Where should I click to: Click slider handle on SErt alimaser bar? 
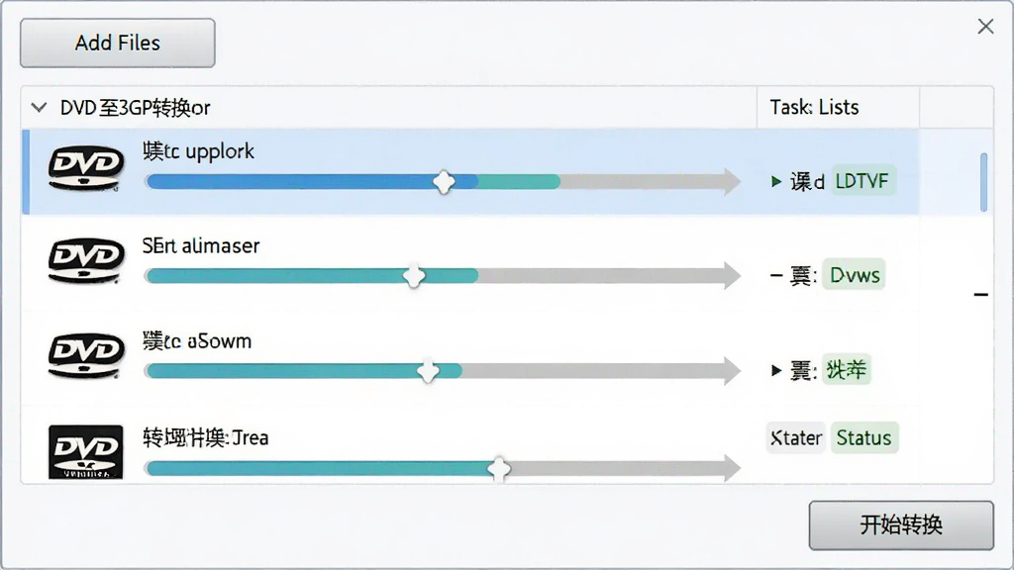[414, 276]
